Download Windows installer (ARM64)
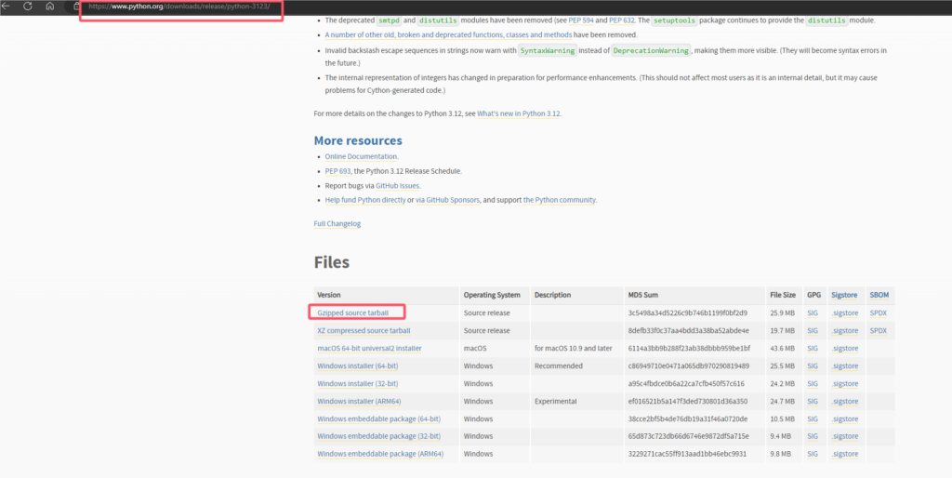The width and height of the screenshot is (952, 478). pos(359,401)
